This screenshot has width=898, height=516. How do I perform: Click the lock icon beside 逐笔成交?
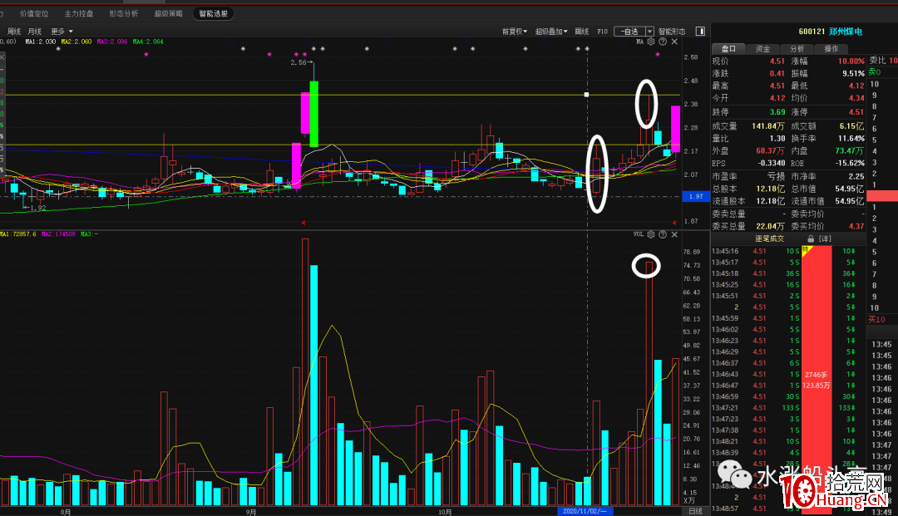tap(811, 238)
